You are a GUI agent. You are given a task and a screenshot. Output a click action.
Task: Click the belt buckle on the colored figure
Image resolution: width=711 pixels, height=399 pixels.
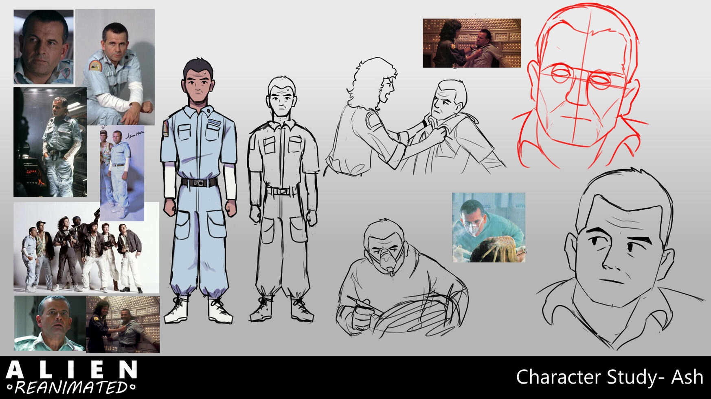pyautogui.click(x=199, y=182)
